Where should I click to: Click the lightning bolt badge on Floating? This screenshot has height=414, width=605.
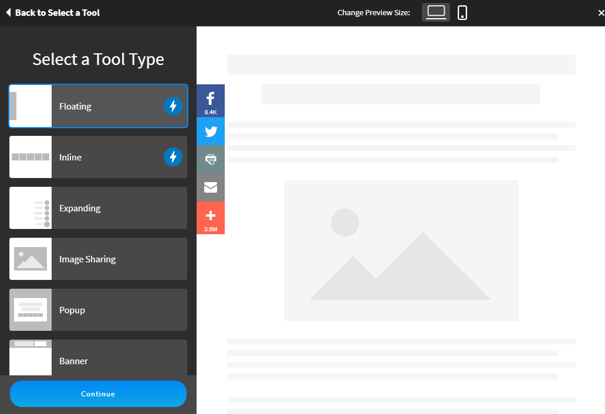point(173,106)
